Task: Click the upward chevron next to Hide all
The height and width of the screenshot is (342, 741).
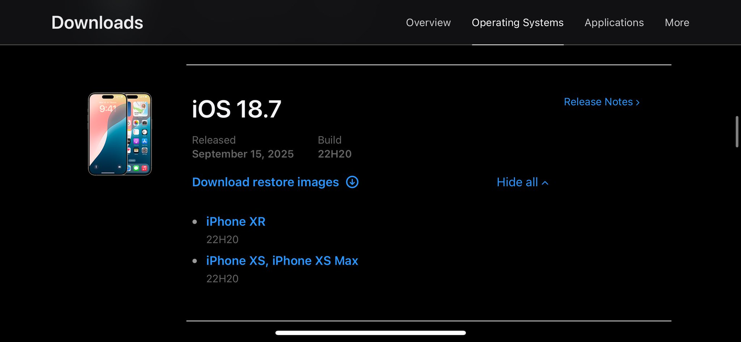Action: click(545, 183)
